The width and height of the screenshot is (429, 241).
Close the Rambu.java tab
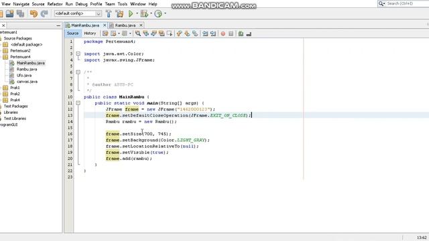(x=141, y=25)
